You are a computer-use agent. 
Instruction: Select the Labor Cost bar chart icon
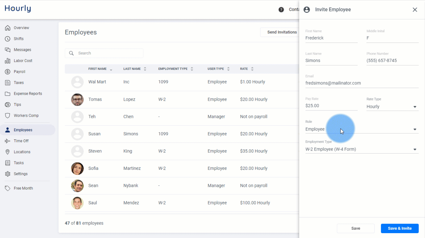pyautogui.click(x=7, y=61)
